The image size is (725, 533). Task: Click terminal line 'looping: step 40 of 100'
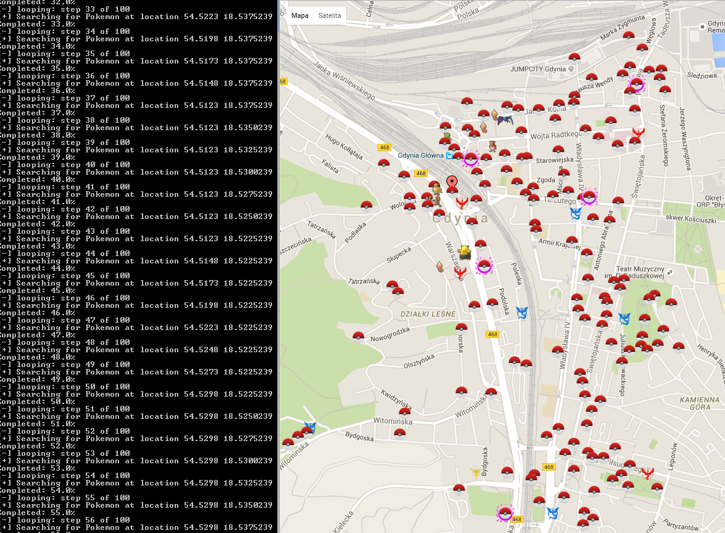65,165
